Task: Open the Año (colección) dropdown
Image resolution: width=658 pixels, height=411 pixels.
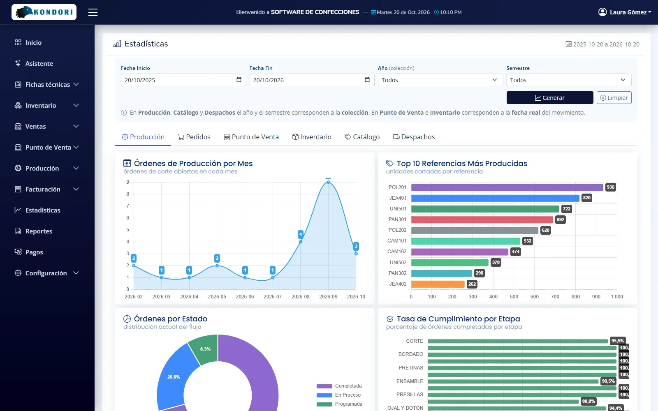Action: pyautogui.click(x=440, y=80)
